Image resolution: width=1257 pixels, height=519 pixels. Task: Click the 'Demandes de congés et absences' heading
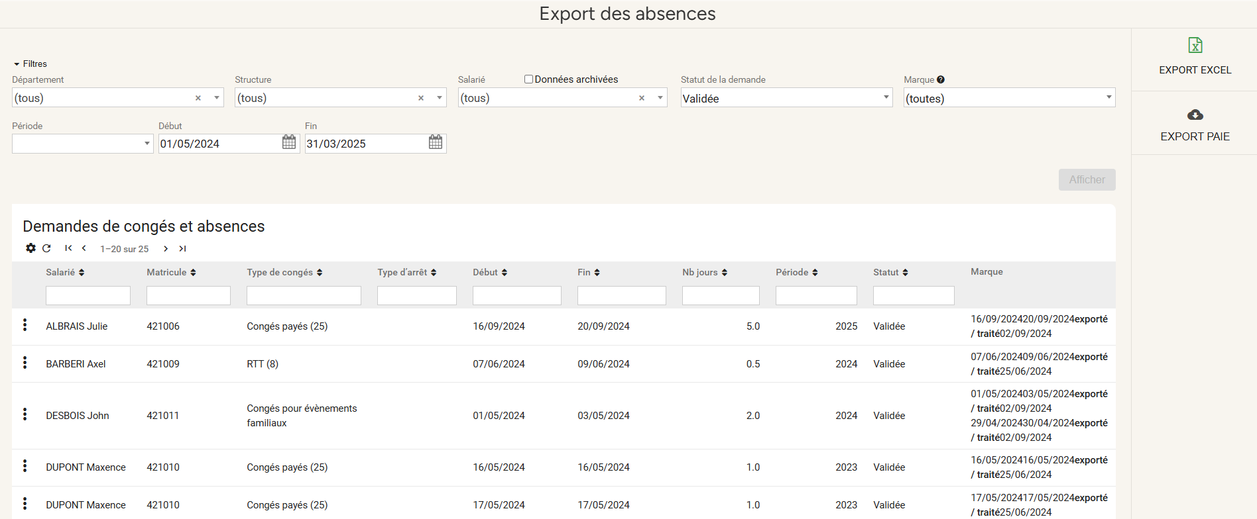click(x=144, y=226)
